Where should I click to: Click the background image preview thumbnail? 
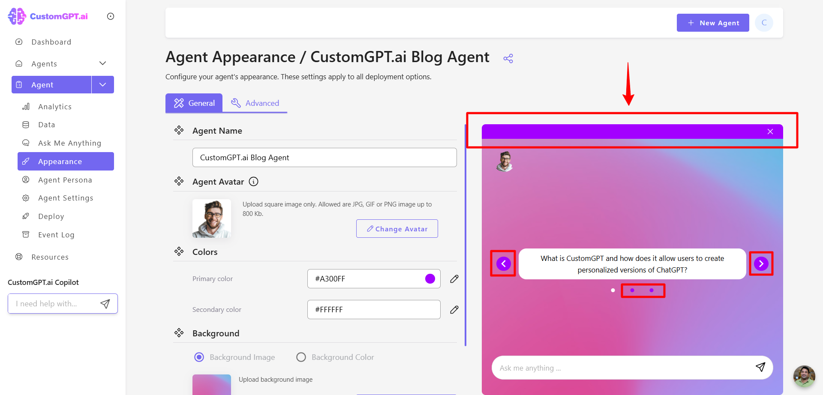(212, 385)
